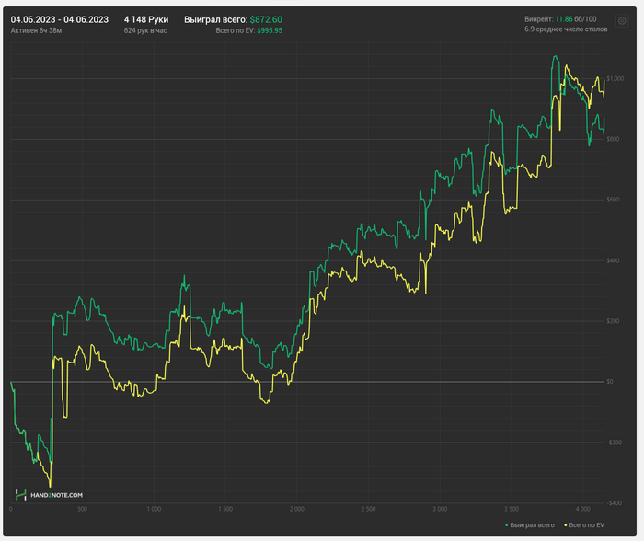
Task: Click the 1 000 hands x-axis label
Action: tap(154, 509)
